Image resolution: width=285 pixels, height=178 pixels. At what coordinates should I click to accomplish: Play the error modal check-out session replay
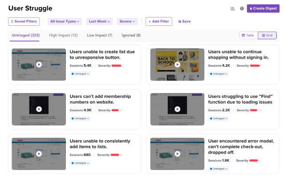pyautogui.click(x=177, y=154)
